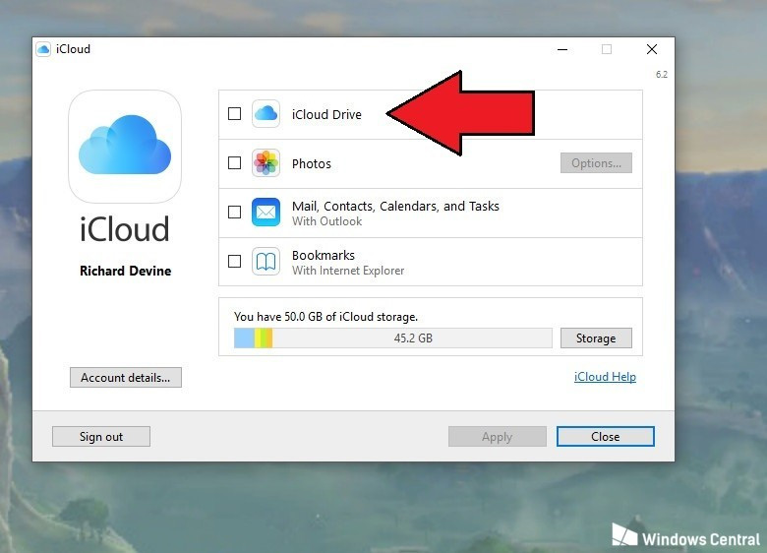
Task: Click the Apply button
Action: tap(498, 437)
